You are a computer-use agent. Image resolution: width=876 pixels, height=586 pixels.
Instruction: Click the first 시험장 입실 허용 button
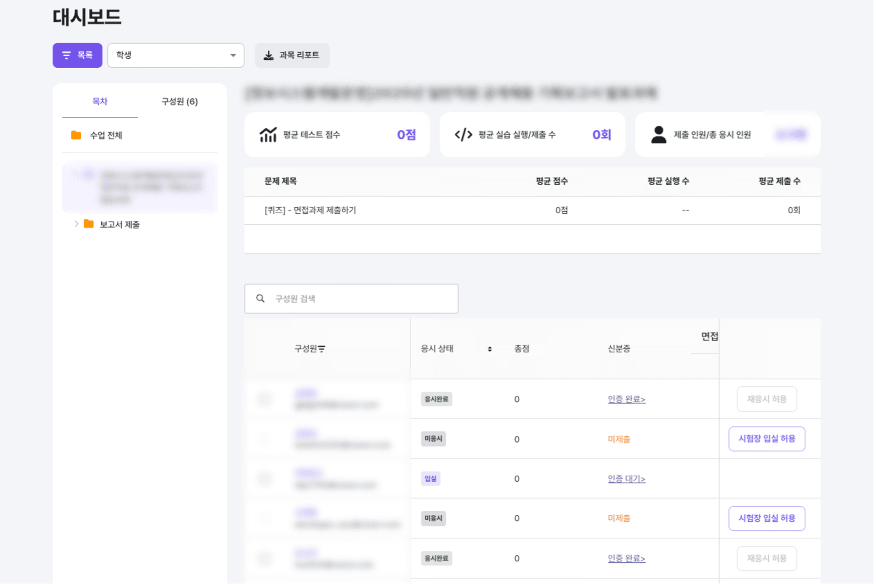pos(766,438)
